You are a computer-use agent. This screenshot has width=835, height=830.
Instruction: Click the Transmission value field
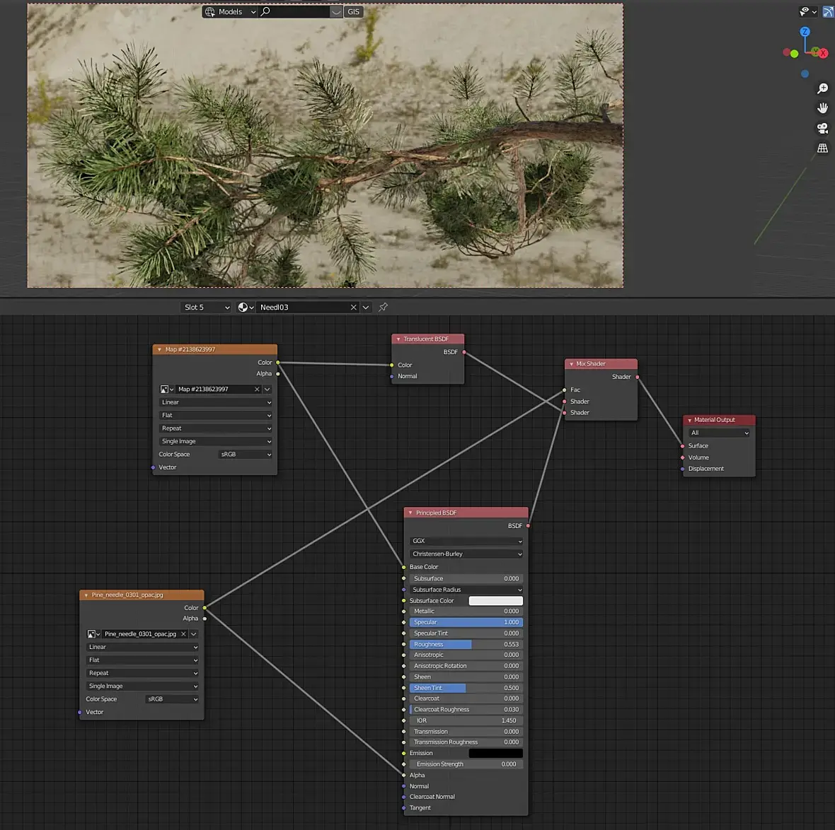click(x=466, y=732)
